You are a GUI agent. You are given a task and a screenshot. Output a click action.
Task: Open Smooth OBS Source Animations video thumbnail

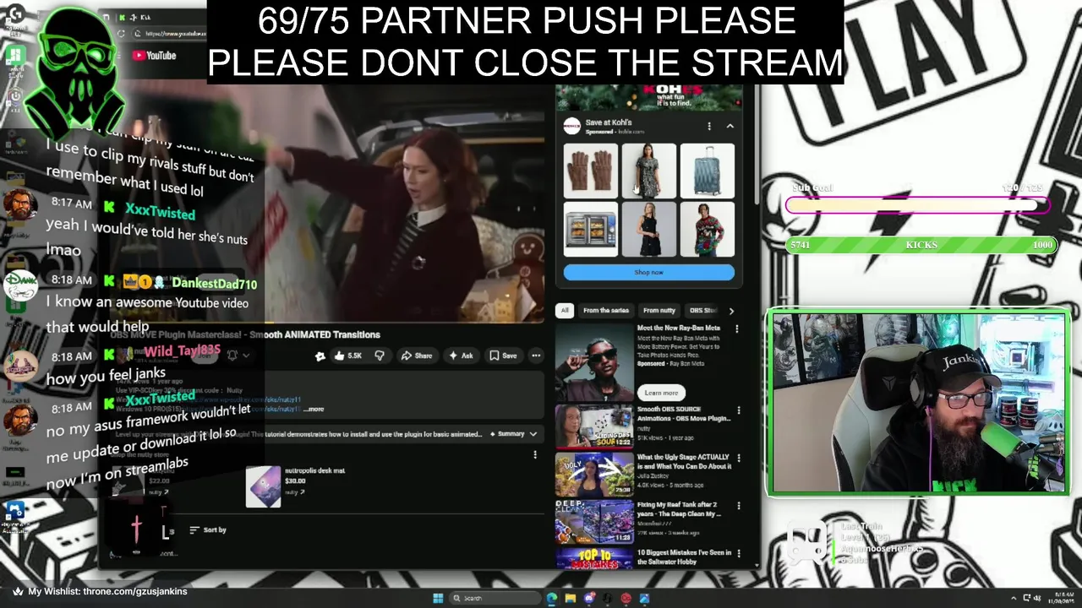coord(594,426)
